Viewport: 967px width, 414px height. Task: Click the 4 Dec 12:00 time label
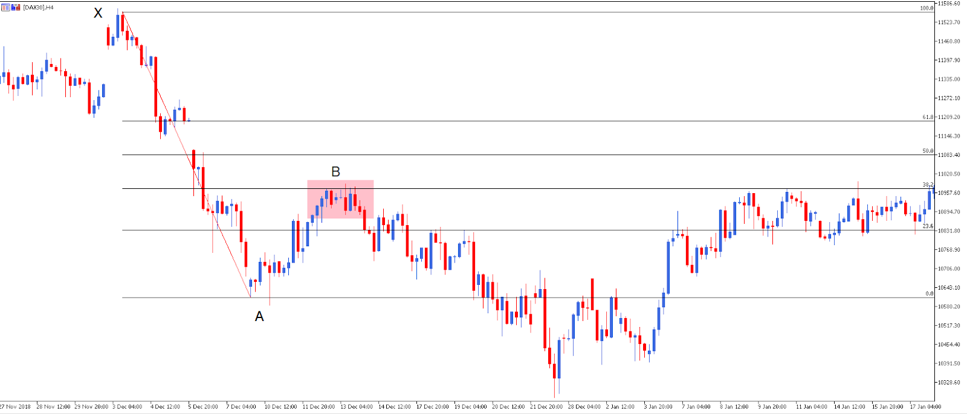click(166, 407)
